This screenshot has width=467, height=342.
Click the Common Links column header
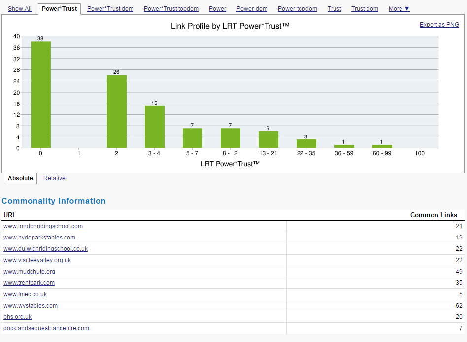pos(434,215)
